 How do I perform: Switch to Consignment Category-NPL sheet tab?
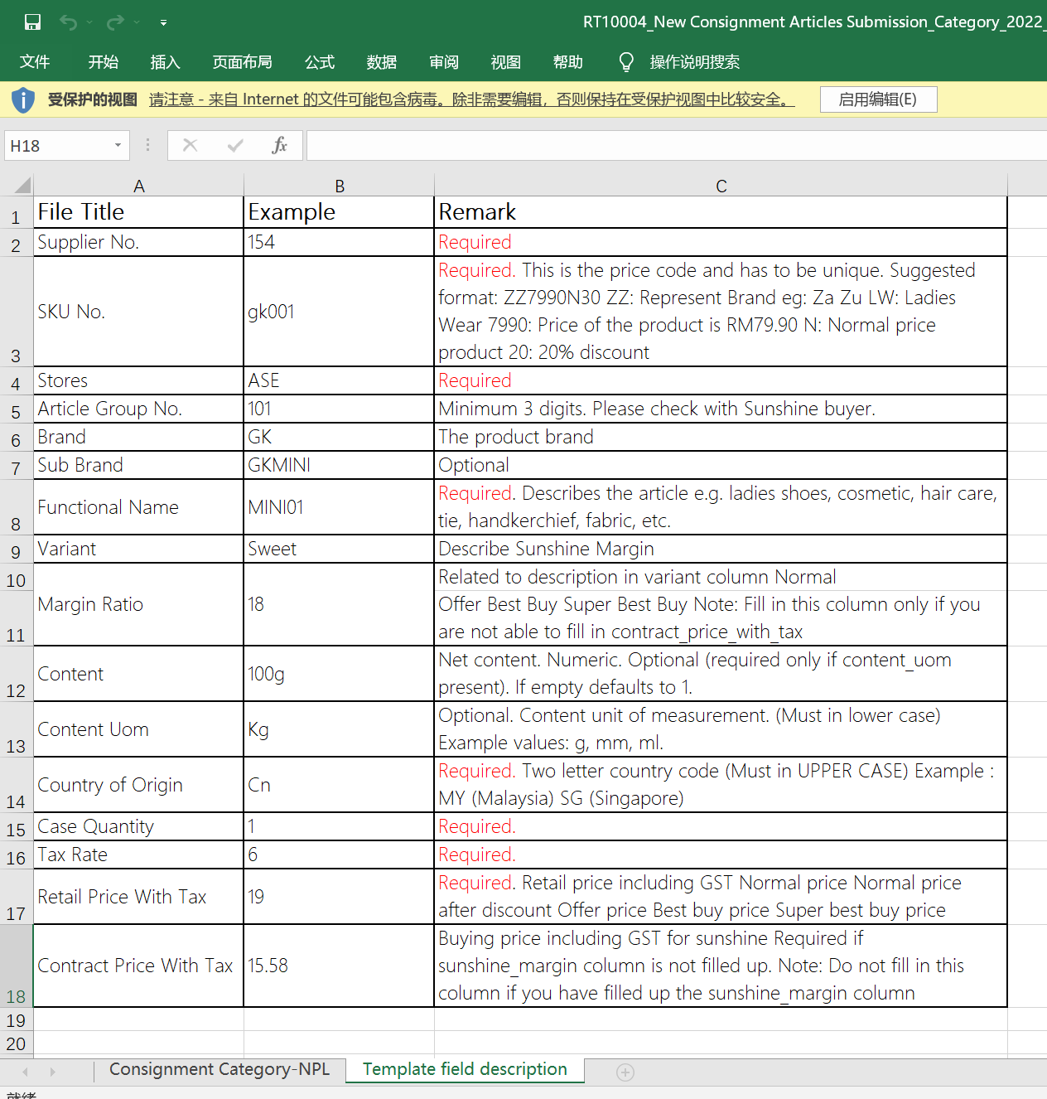(219, 1069)
